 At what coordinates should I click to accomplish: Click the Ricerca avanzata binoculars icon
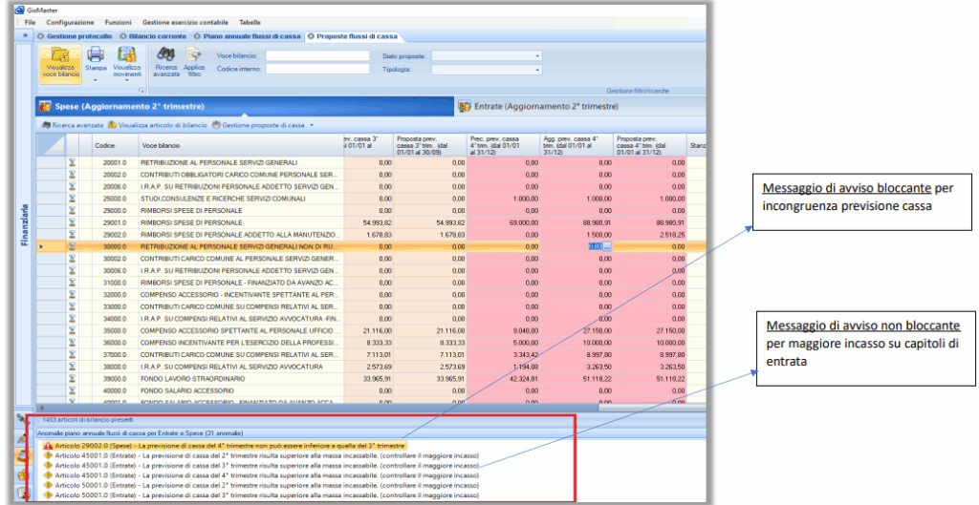(x=166, y=55)
